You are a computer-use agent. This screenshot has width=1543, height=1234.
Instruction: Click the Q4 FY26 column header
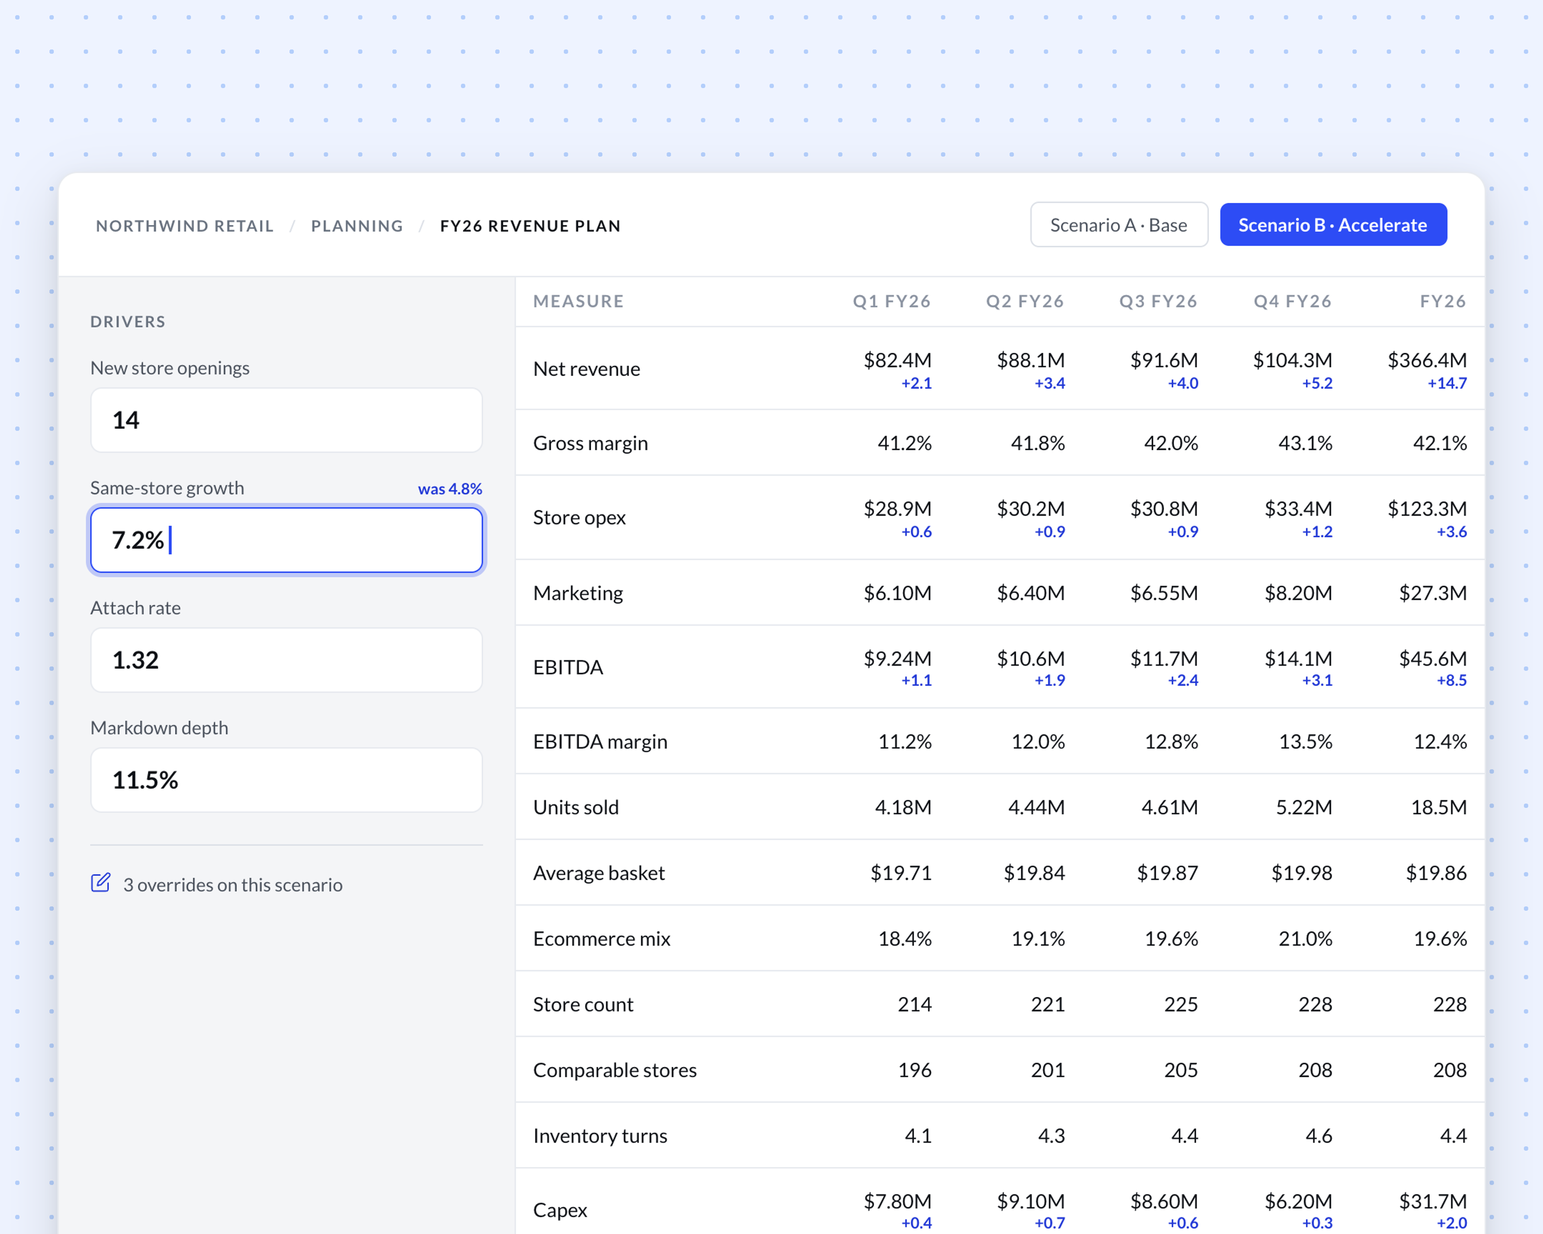pyautogui.click(x=1293, y=301)
